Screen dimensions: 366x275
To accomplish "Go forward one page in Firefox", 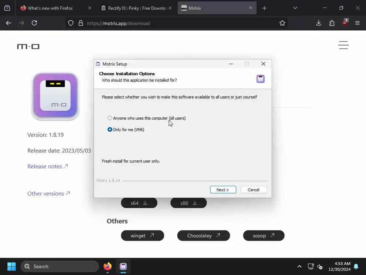I will (x=21, y=23).
